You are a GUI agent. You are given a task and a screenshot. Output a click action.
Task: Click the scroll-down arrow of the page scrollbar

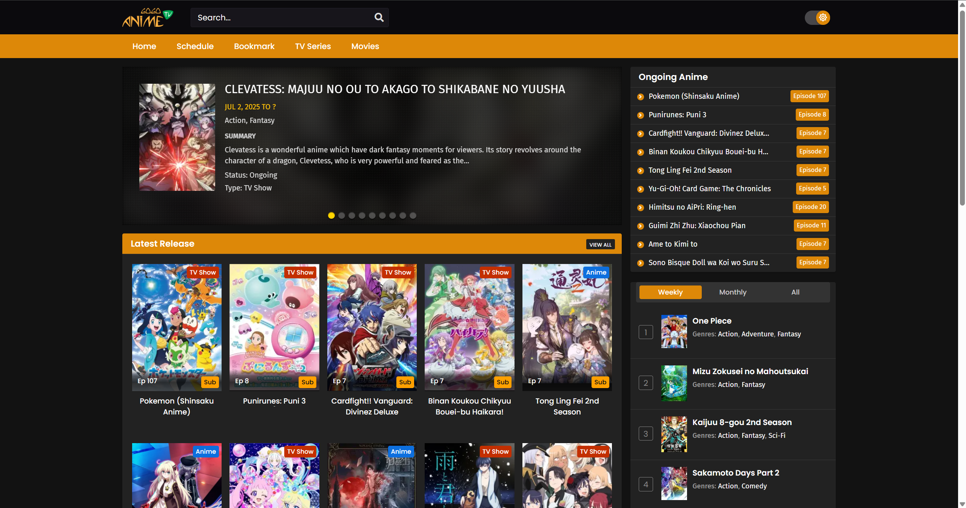point(962,504)
